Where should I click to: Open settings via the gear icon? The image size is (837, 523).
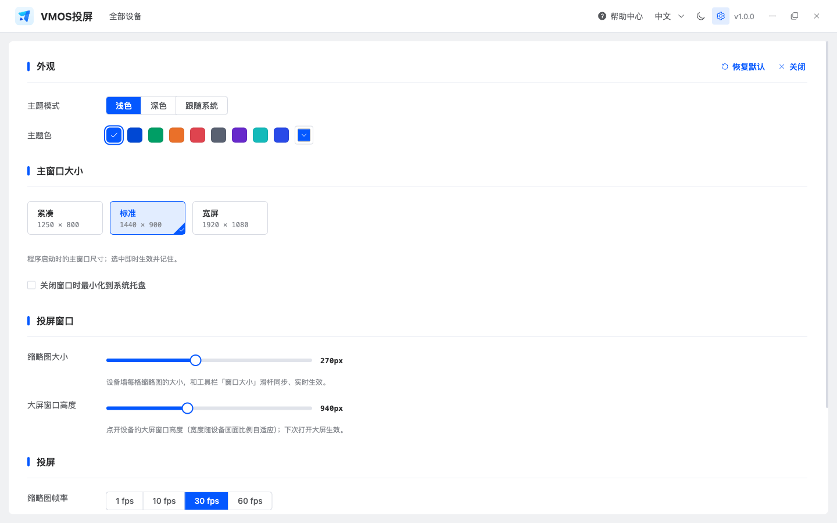click(x=721, y=16)
